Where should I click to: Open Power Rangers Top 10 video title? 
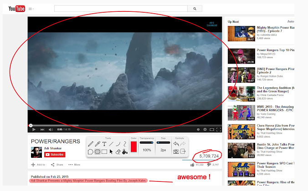[x=275, y=50]
